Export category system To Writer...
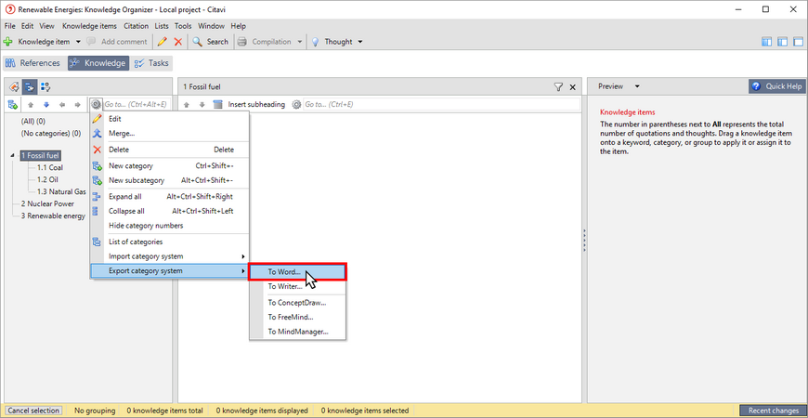 click(297, 286)
